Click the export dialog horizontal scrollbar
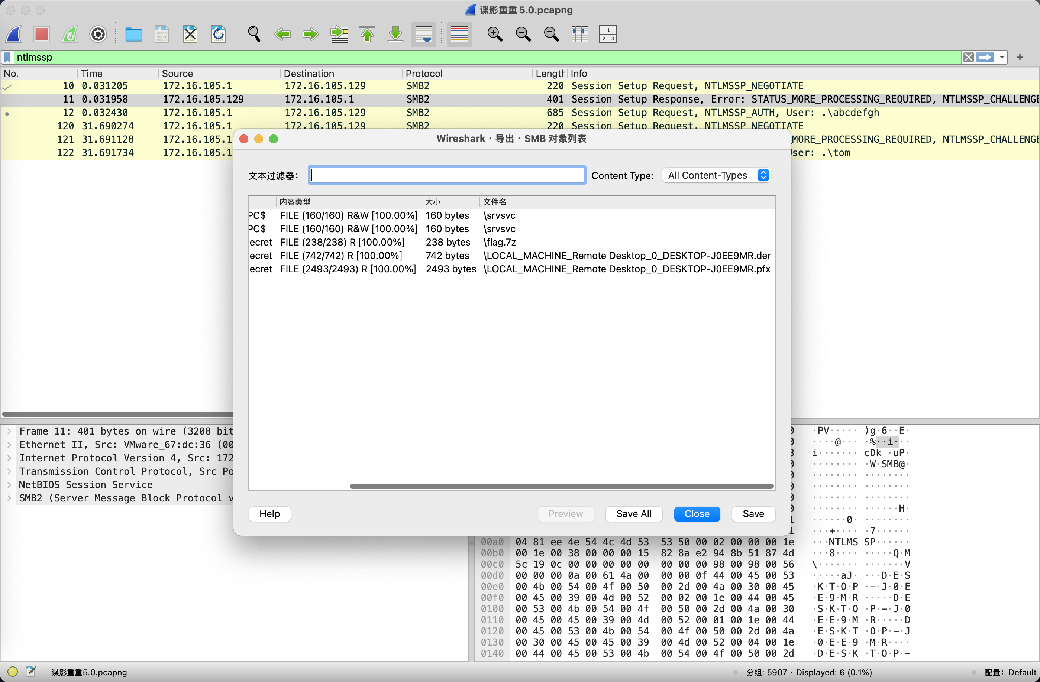The height and width of the screenshot is (682, 1040). [562, 486]
